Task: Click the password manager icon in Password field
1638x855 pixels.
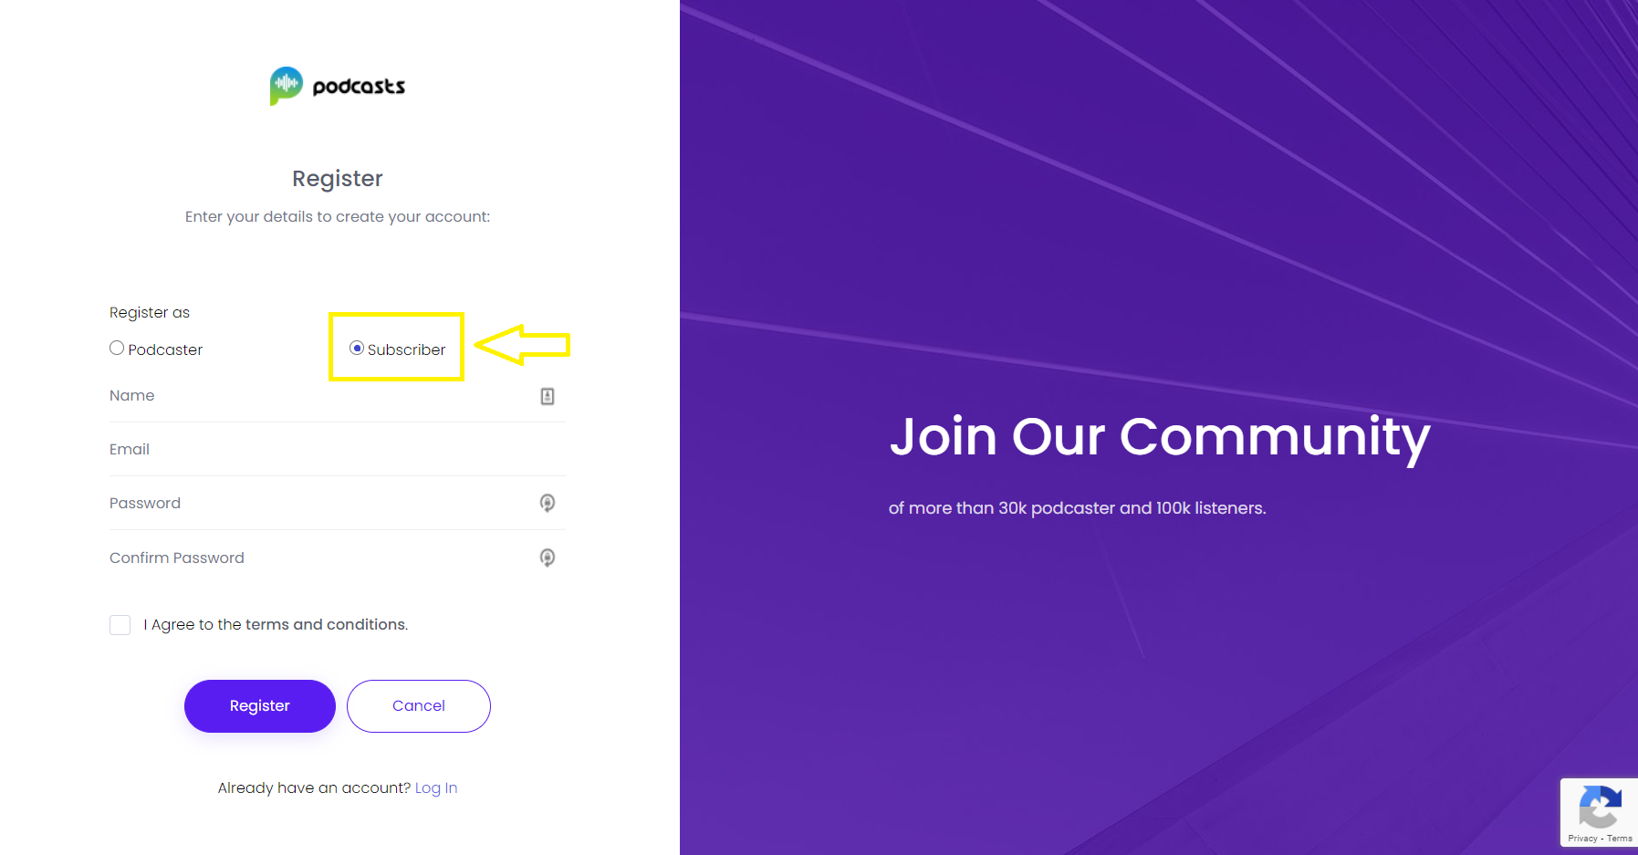Action: click(x=548, y=503)
